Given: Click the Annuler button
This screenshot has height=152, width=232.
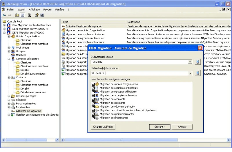Looking at the screenshot, I should click(x=182, y=127).
